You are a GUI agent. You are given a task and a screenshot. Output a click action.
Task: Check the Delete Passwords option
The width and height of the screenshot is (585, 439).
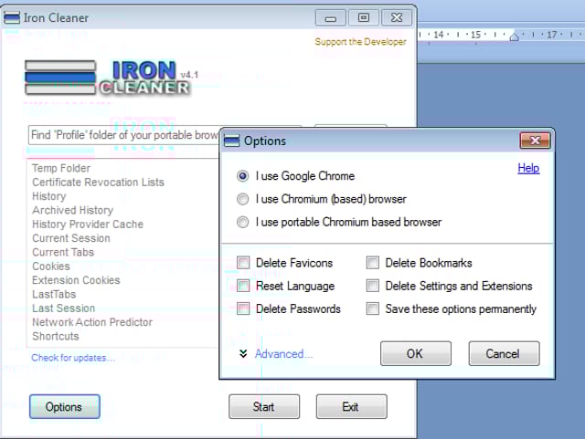click(243, 308)
